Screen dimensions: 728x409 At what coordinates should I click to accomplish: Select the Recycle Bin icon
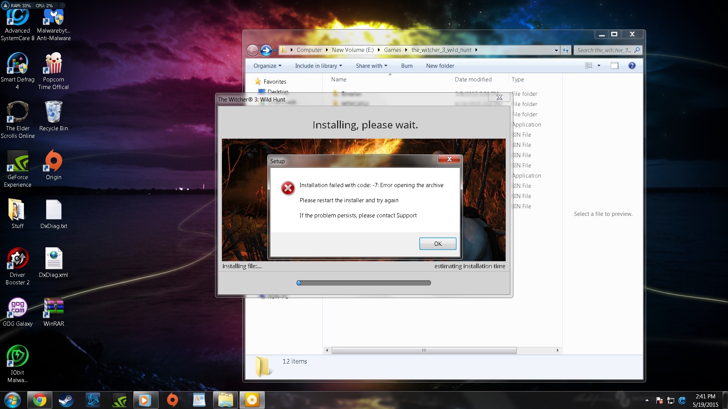pos(53,116)
